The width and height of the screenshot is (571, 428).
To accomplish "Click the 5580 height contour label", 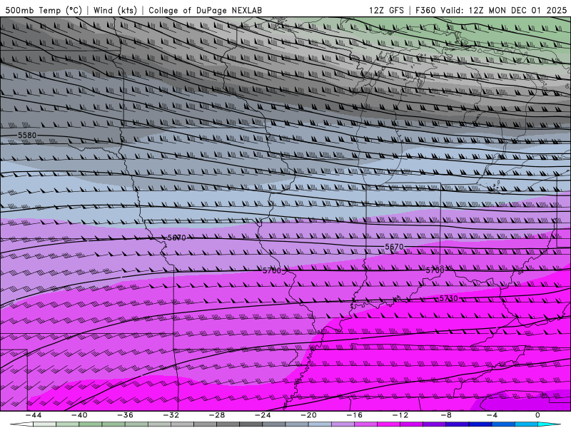I will [27, 135].
